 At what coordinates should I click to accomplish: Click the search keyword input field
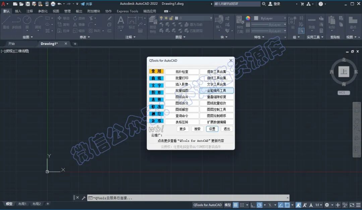pos(237,4)
